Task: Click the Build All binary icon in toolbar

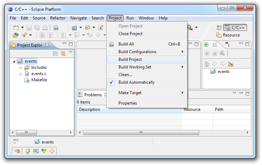Action: (x=56, y=27)
